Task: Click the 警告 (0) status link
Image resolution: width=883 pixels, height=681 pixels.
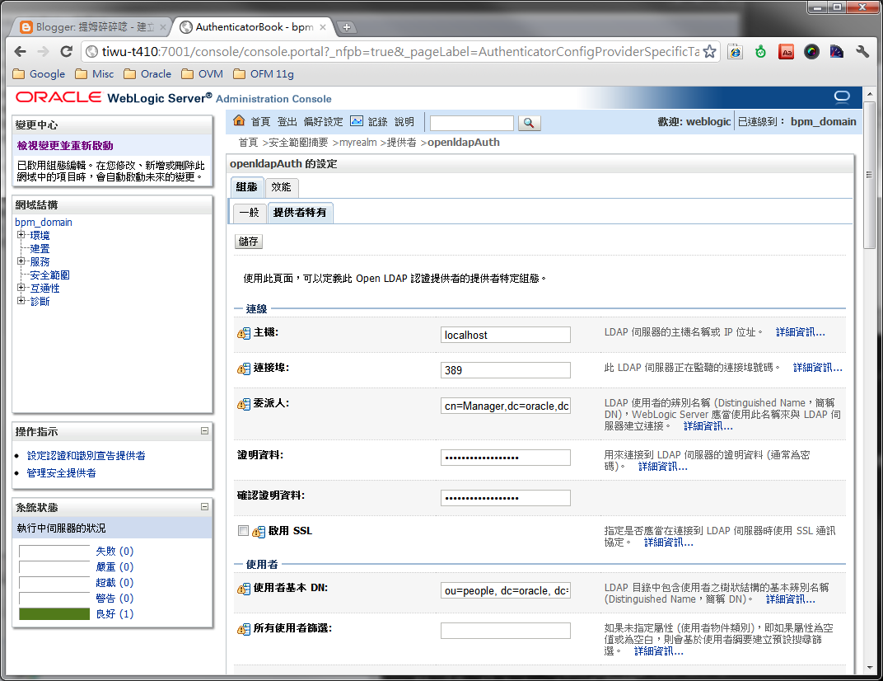Action: (114, 598)
